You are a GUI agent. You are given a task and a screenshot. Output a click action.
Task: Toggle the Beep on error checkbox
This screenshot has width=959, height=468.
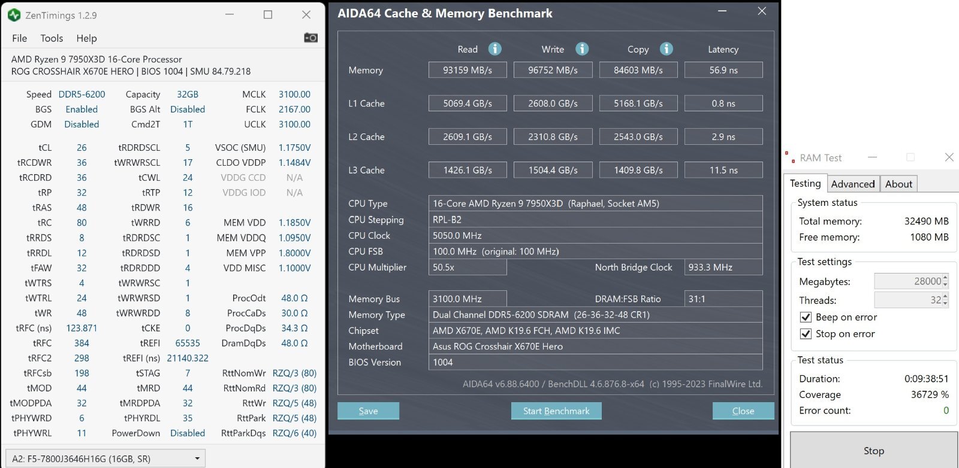click(x=806, y=317)
